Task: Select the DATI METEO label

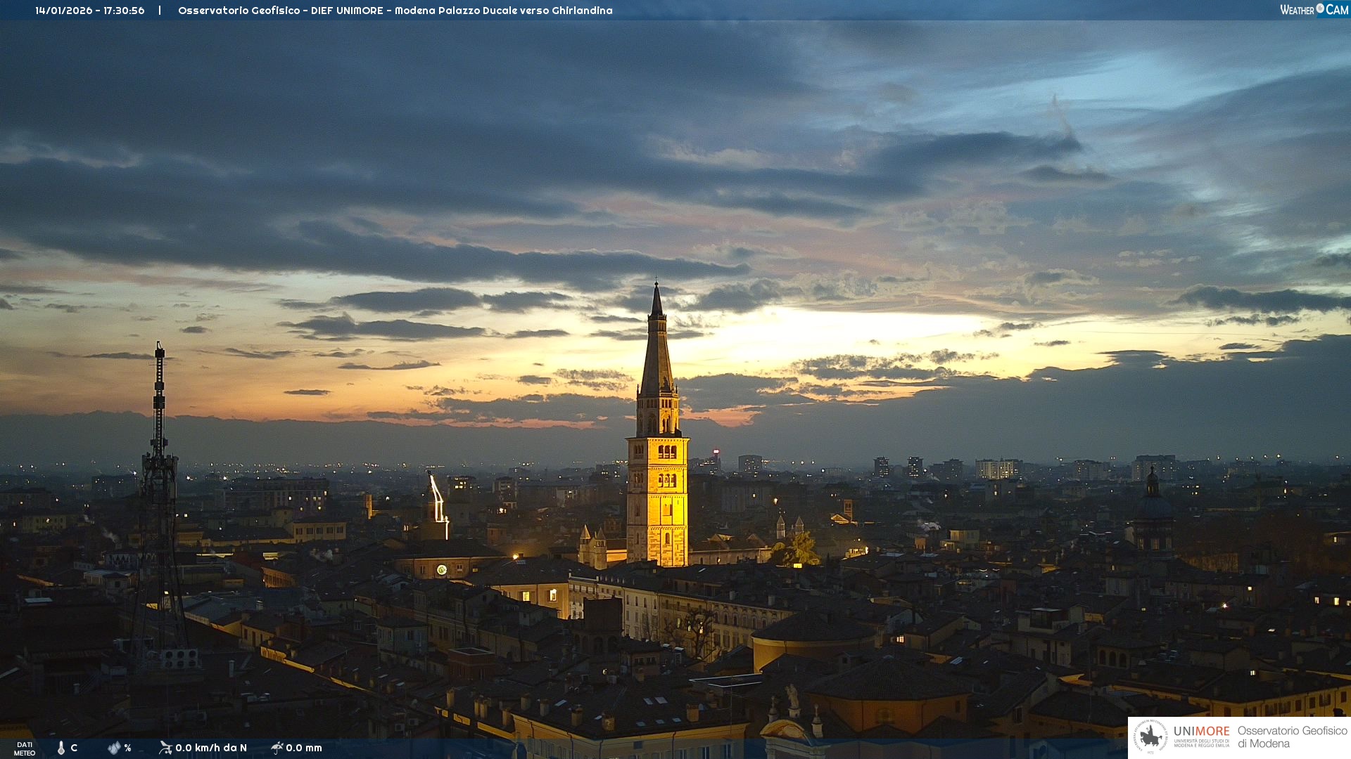Action: pos(25,748)
